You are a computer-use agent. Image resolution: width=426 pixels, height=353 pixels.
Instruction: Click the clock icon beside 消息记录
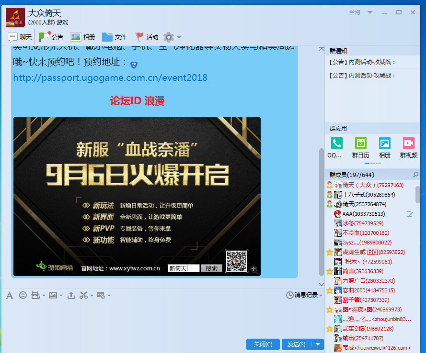[289, 295]
